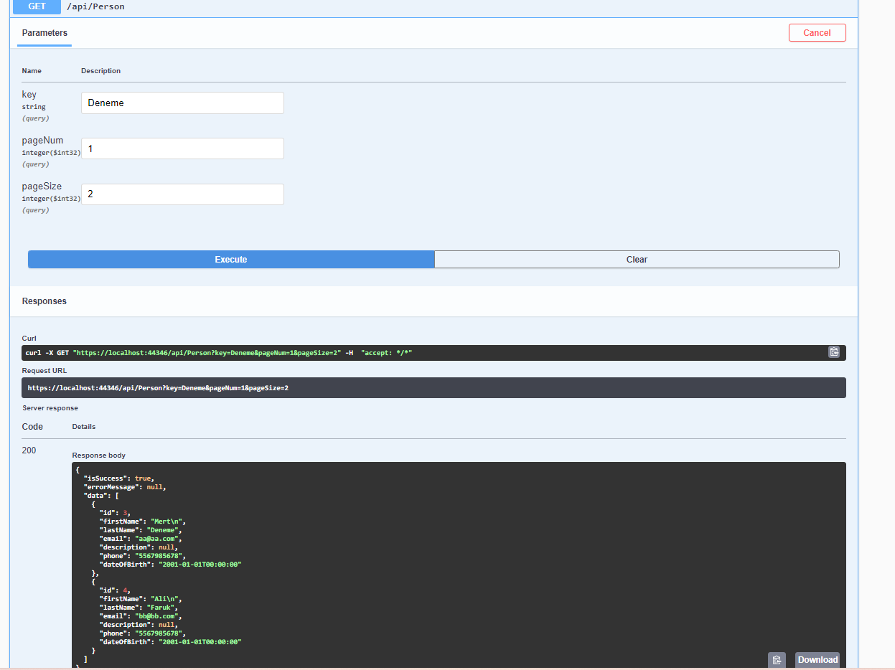Select the Parameters tab
Screen dimensions: 895x670
pos(44,33)
